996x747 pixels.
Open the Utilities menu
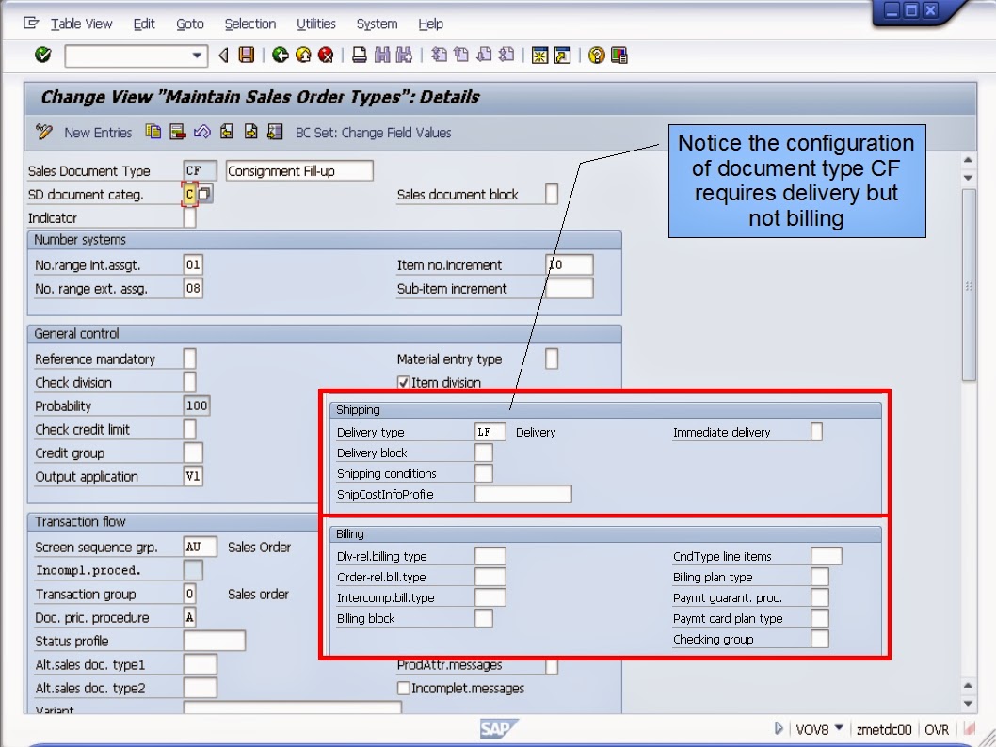tap(316, 24)
